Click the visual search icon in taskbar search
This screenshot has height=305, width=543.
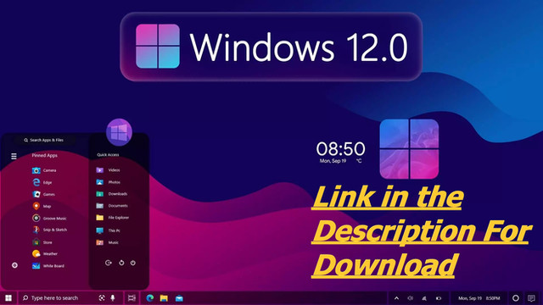coord(102,298)
